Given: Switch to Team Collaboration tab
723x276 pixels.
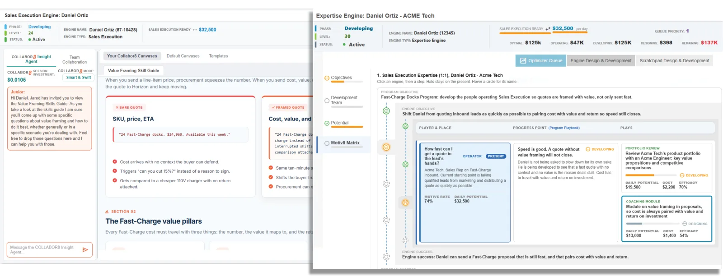Looking at the screenshot, I should [x=75, y=60].
